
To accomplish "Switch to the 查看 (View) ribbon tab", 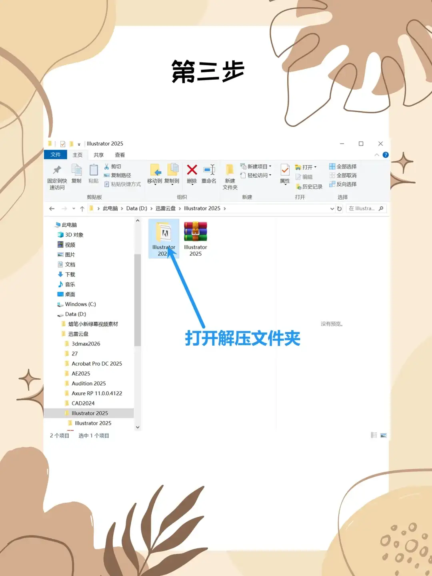I will tap(121, 155).
